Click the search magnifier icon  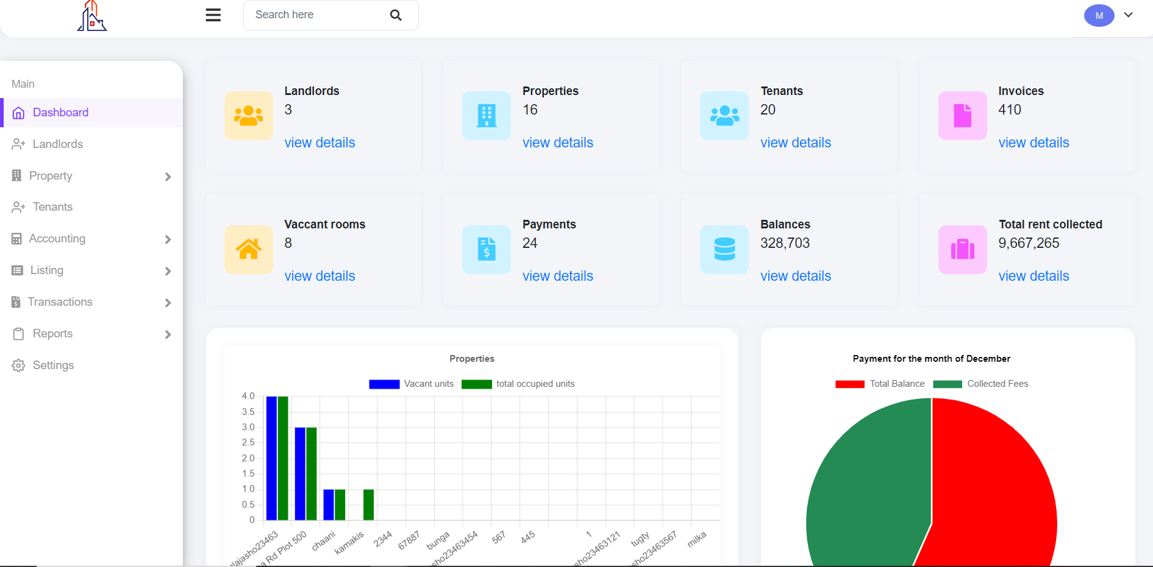396,15
